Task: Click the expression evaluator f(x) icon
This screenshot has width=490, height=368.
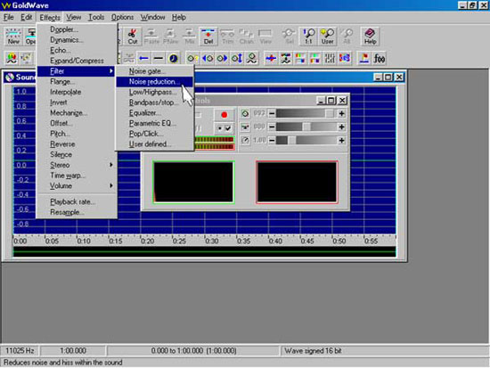Action: point(379,58)
